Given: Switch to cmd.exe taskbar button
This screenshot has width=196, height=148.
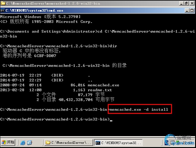Looking at the screenshot, I should click(118, 143).
